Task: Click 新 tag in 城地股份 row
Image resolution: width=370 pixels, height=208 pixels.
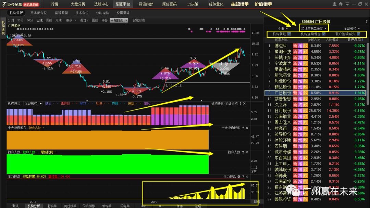Action: click(295, 170)
